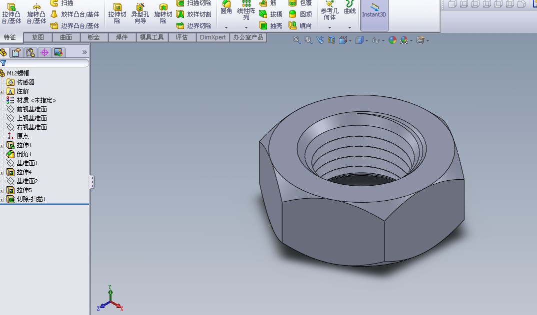Click the Edit Appearance color ball icon
Image resolution: width=537 pixels, height=315 pixels.
point(392,40)
